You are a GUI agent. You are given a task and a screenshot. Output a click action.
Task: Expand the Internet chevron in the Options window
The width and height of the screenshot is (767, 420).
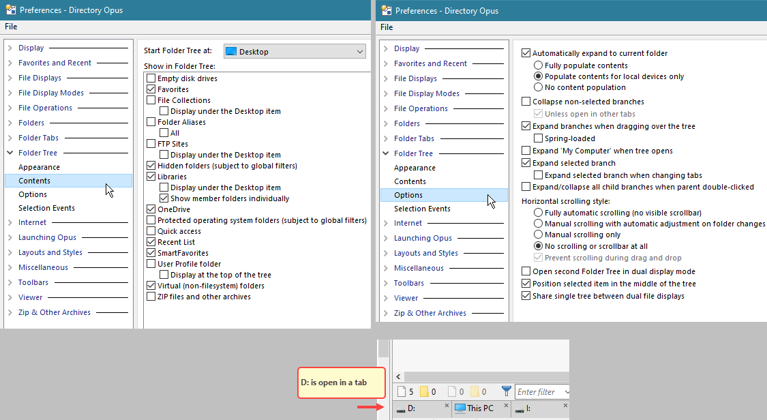tap(386, 223)
